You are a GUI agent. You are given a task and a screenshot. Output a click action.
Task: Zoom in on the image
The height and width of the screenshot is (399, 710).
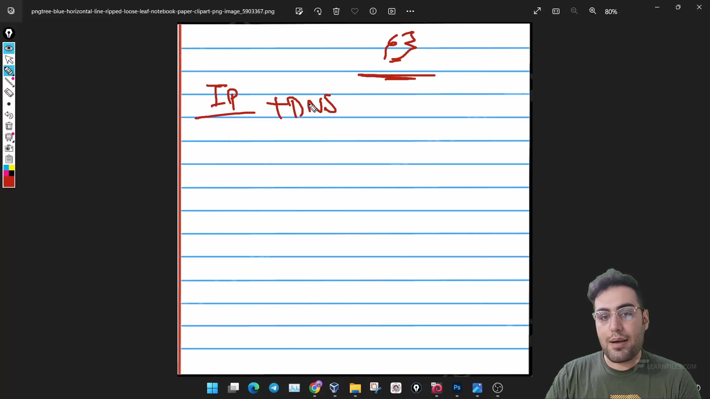pos(593,11)
